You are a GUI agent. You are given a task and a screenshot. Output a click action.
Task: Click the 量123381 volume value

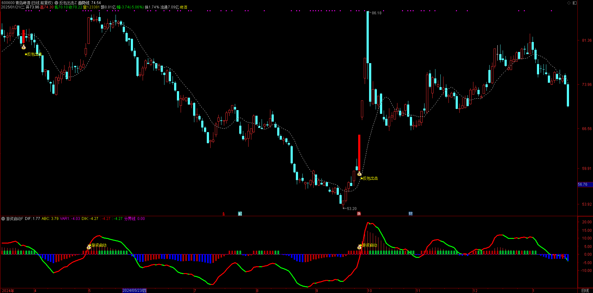[91, 7]
